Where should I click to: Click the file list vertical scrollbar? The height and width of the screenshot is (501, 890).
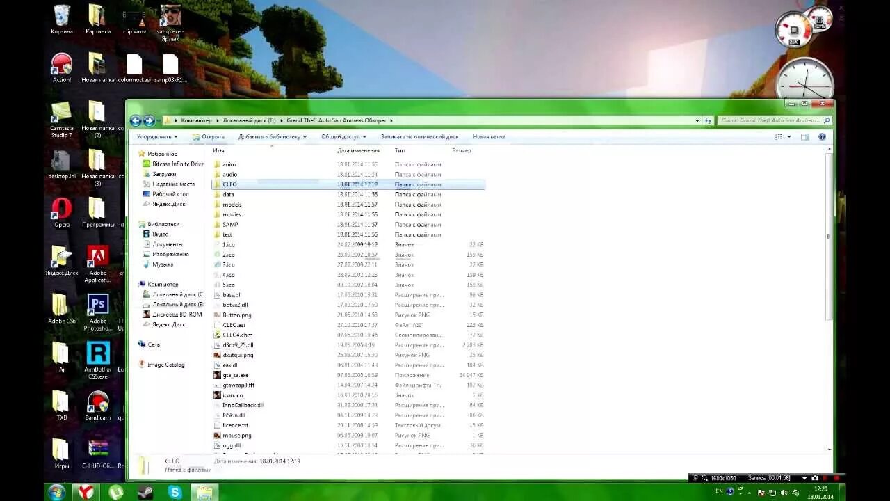coord(828,237)
